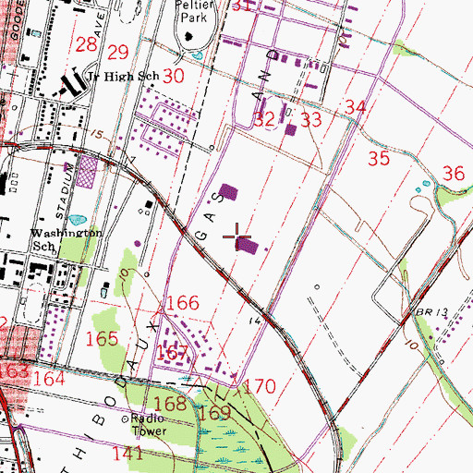Click section number 29
This screenshot has height=473, width=473.
coord(118,53)
